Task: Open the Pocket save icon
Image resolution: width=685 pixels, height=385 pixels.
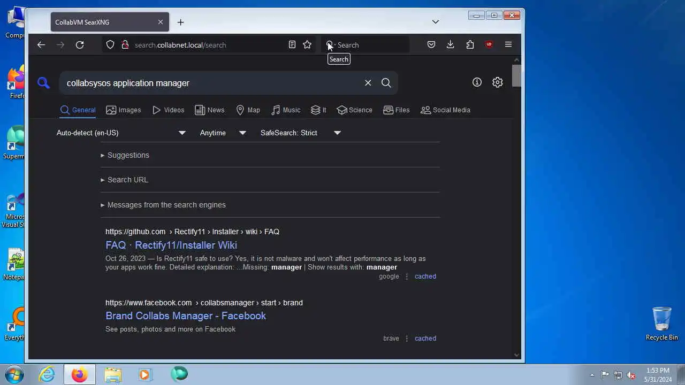Action: pyautogui.click(x=431, y=45)
